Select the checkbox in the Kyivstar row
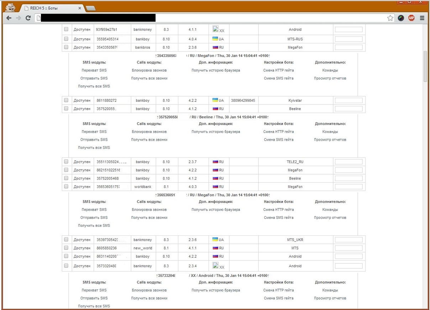Image resolution: width=430 pixels, height=310 pixels. tap(66, 100)
